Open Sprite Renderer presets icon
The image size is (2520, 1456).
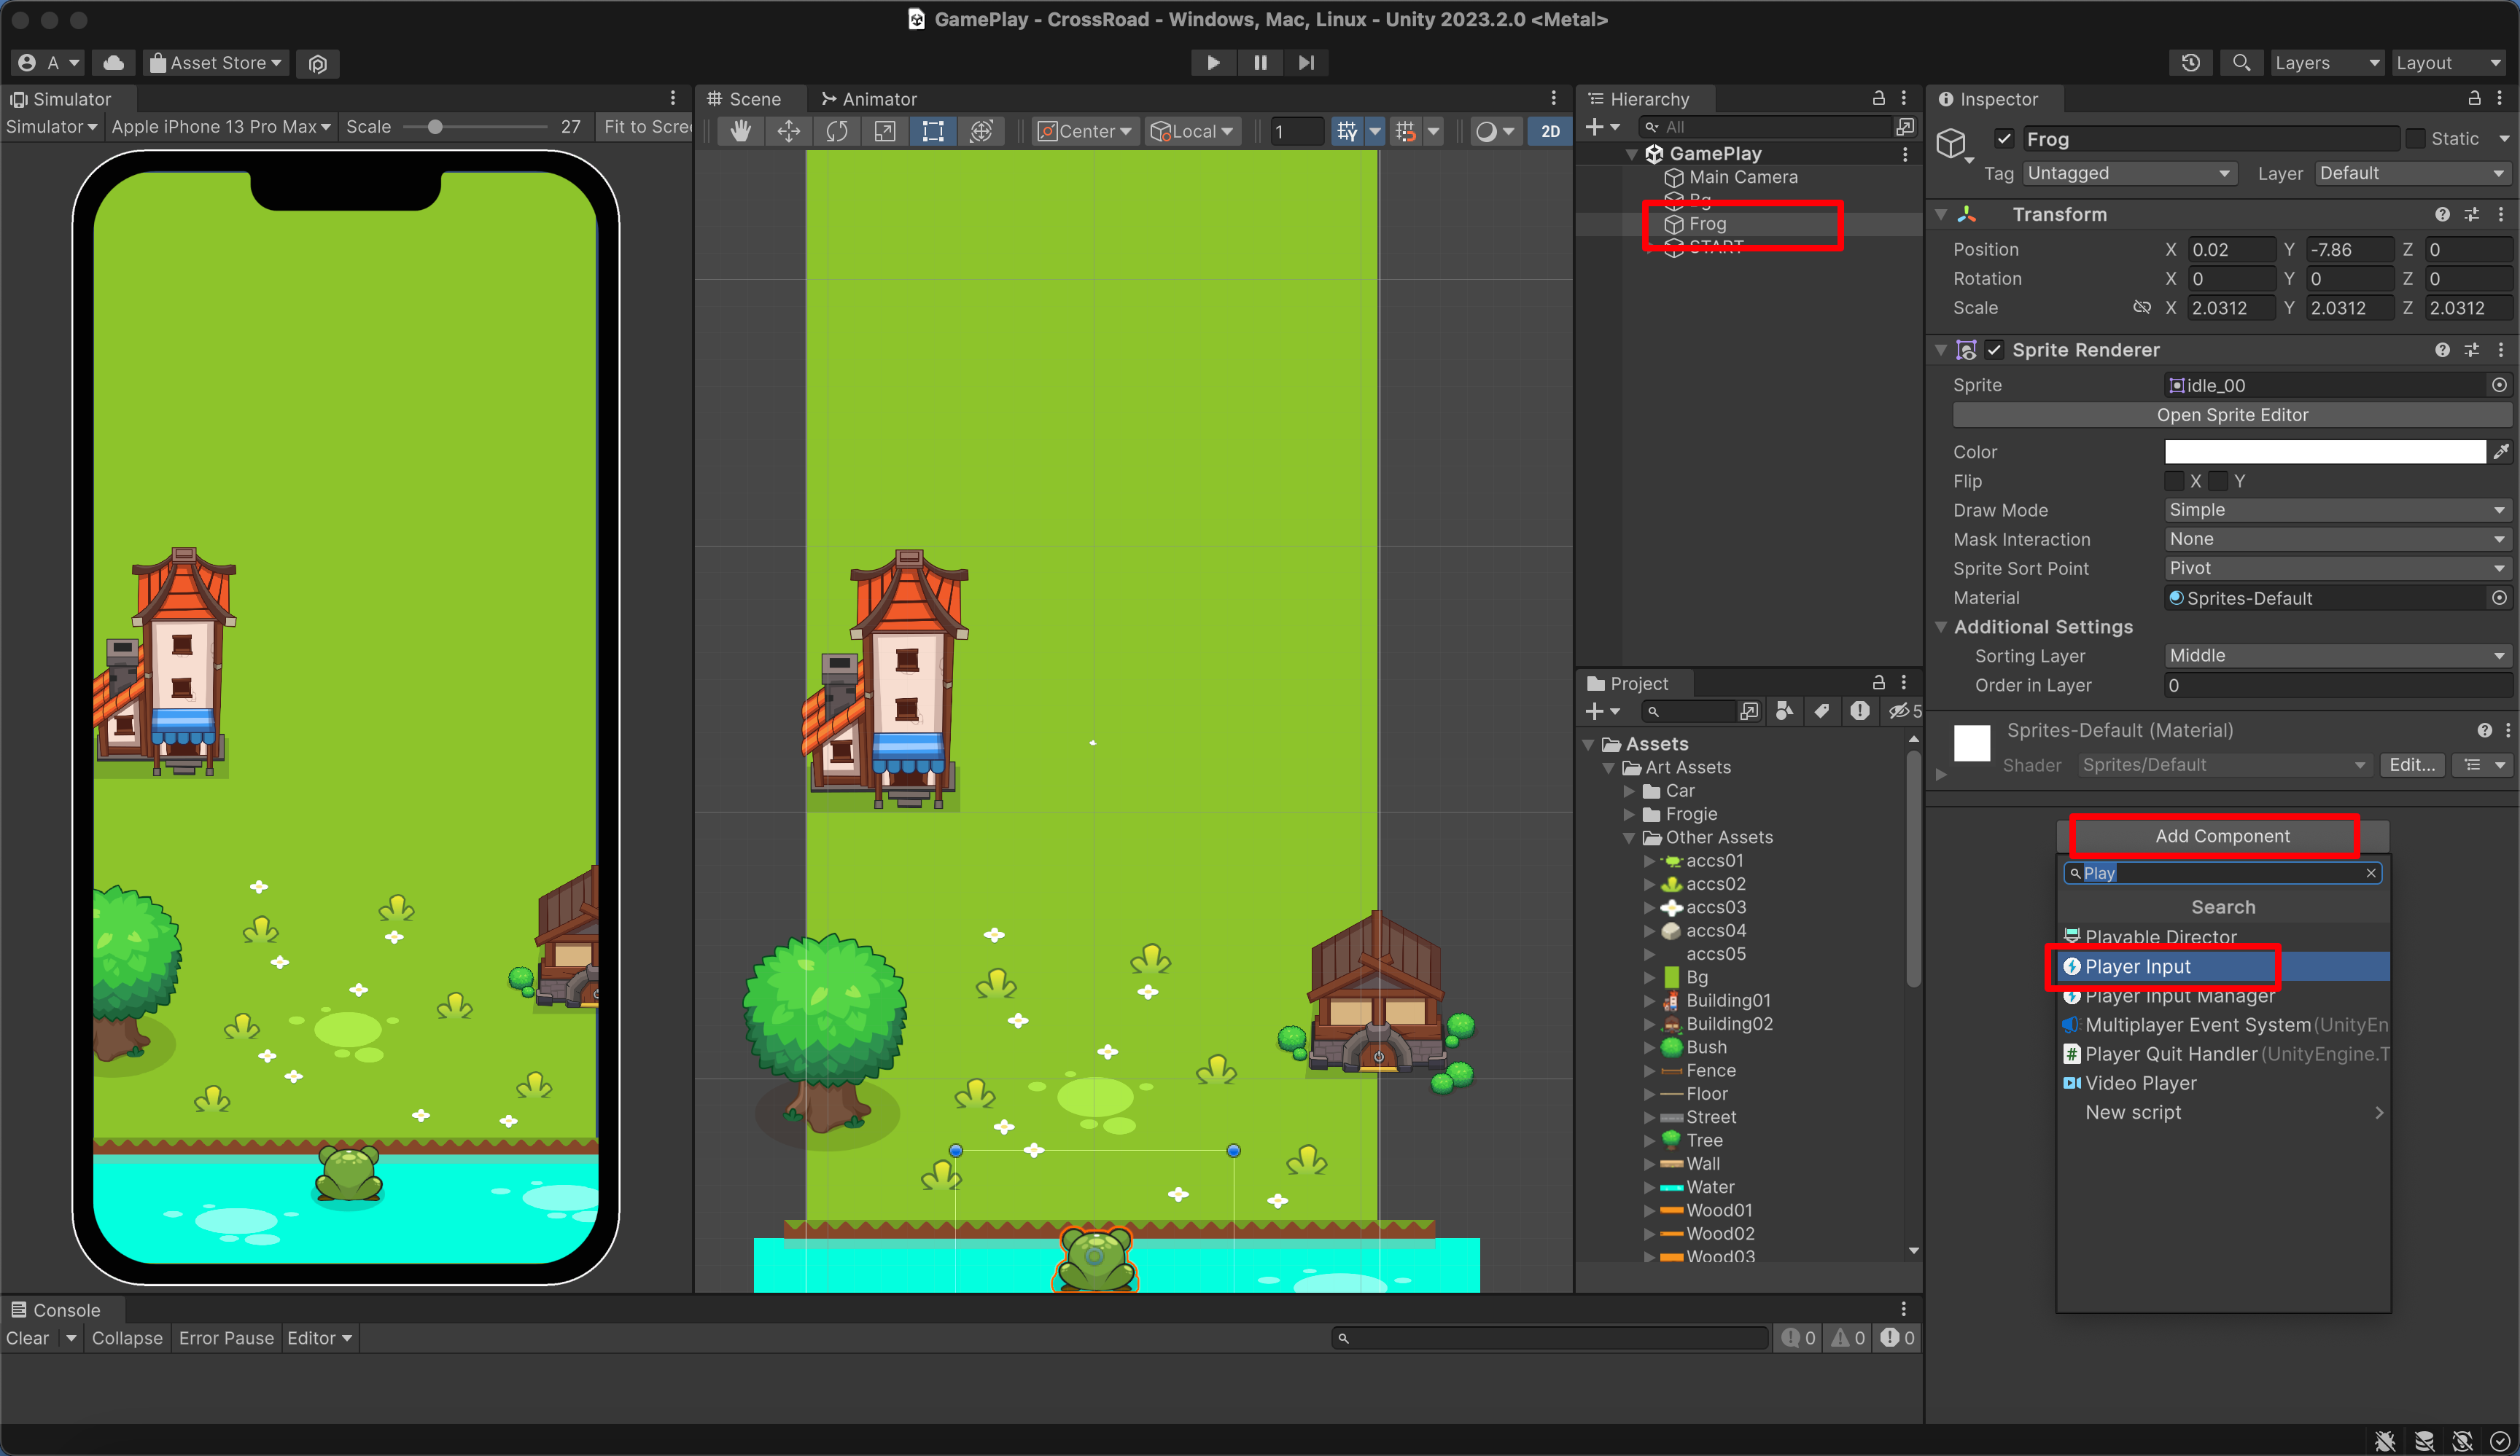coord(2471,350)
